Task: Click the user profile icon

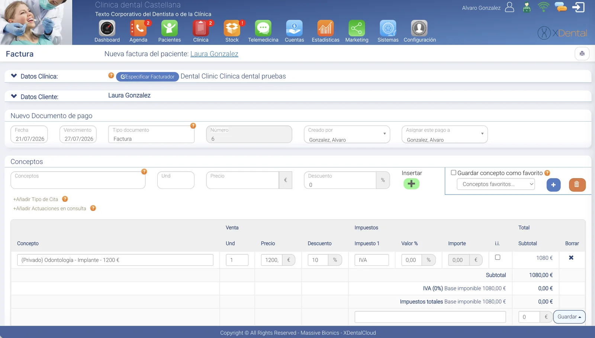Action: [509, 7]
